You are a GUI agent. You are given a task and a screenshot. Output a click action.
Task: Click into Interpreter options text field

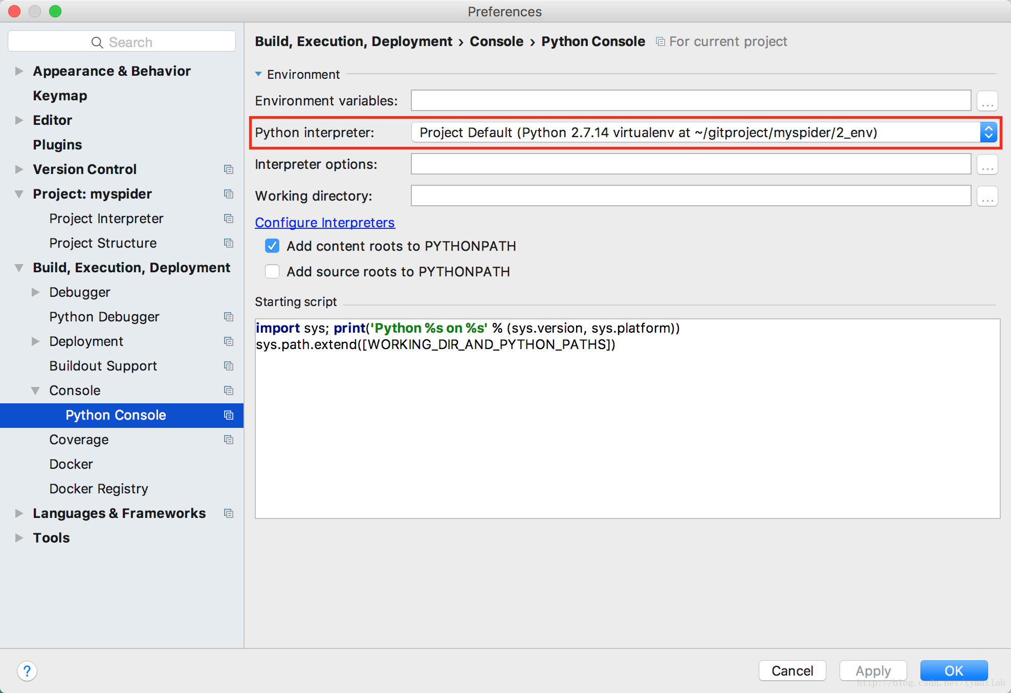pyautogui.click(x=691, y=164)
